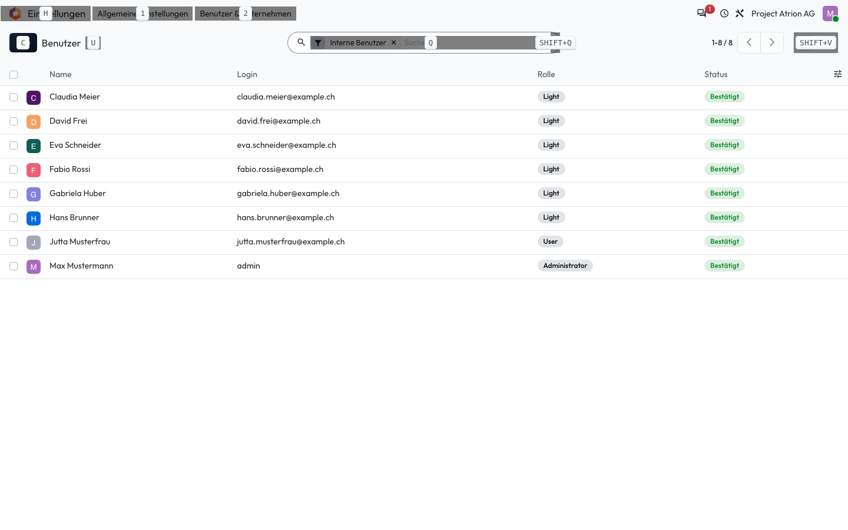
Task: Open the Fabio Rossi user record
Action: tap(70, 170)
